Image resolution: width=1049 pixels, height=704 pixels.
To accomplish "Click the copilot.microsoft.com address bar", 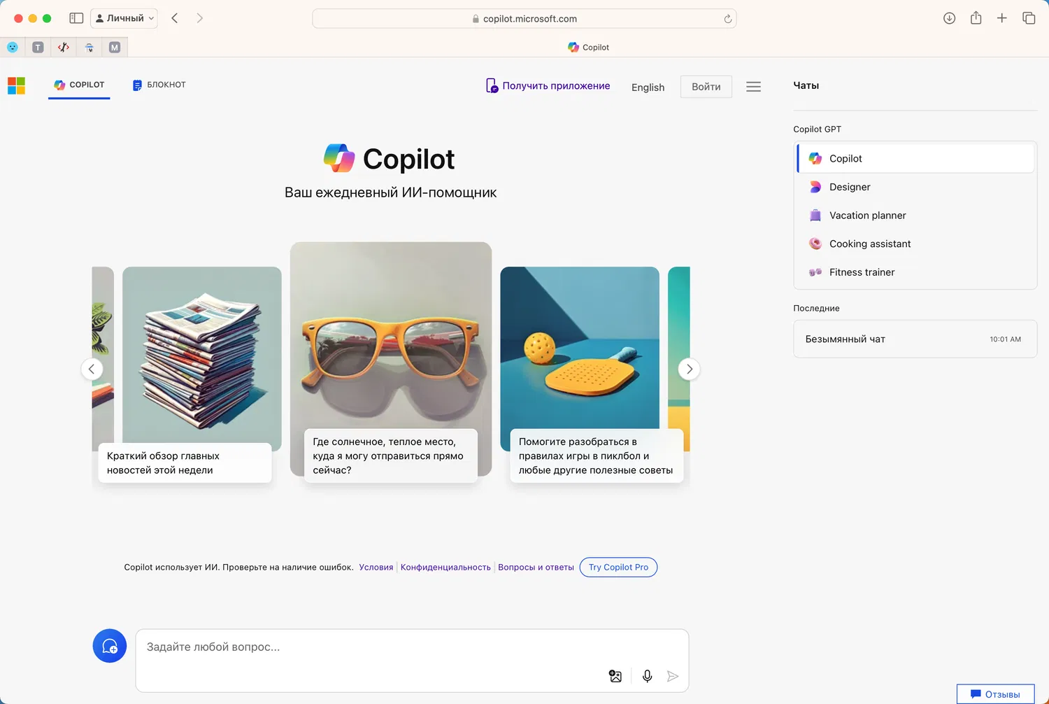I will 524,19.
